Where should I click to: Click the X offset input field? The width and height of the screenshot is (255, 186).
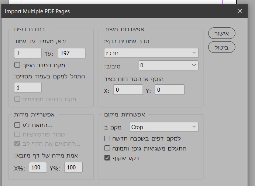pyautogui.click(x=128, y=89)
